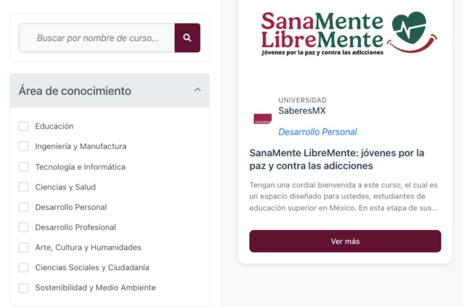Select Ciencias Sociales y Ciudadanía checkbox
The width and height of the screenshot is (463, 307).
click(x=24, y=267)
